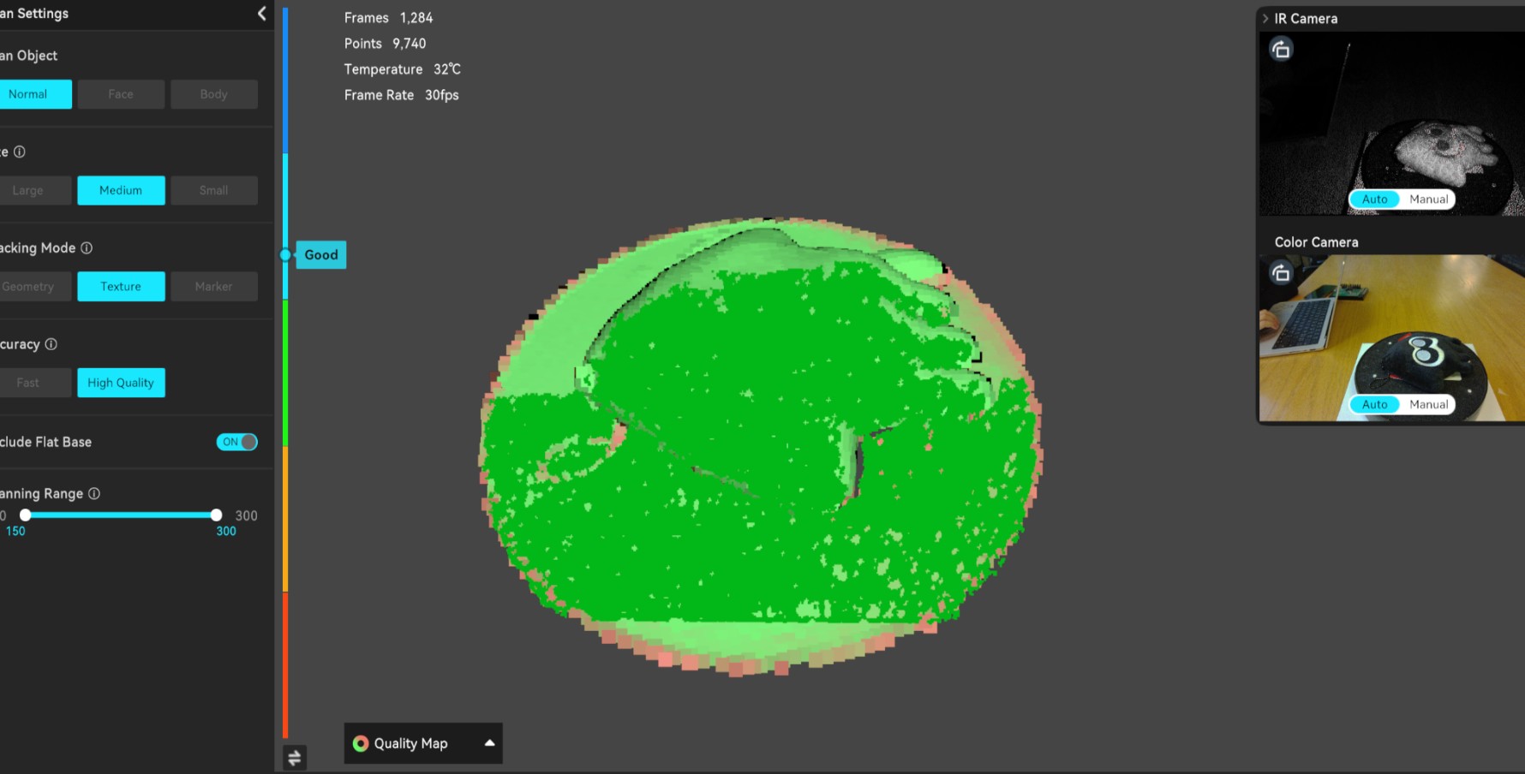
Task: Set IR Camera exposure to Manual
Action: coord(1428,199)
